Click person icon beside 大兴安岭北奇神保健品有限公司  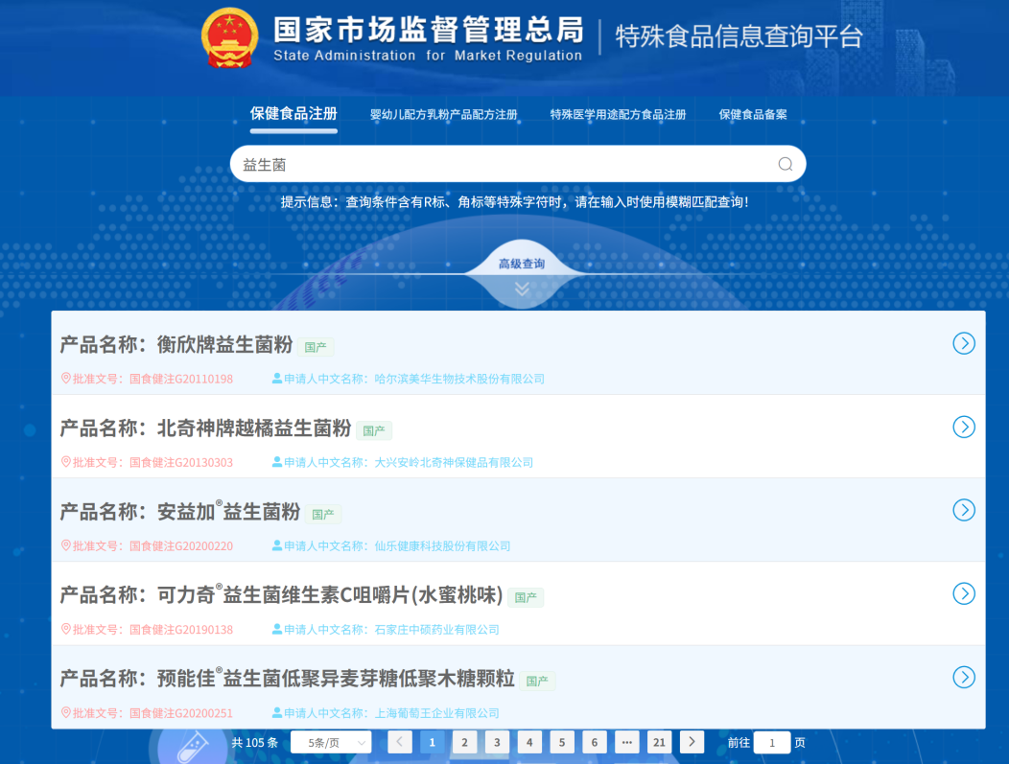pyautogui.click(x=276, y=462)
